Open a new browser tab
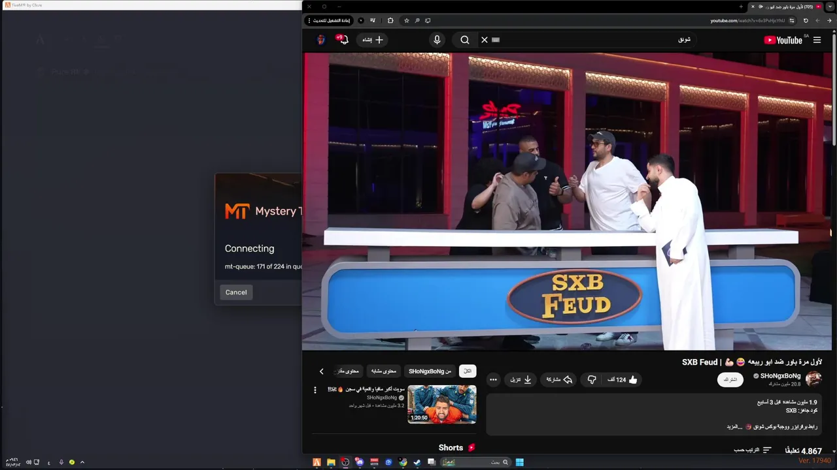Screen dimensions: 837x470 click(741, 7)
